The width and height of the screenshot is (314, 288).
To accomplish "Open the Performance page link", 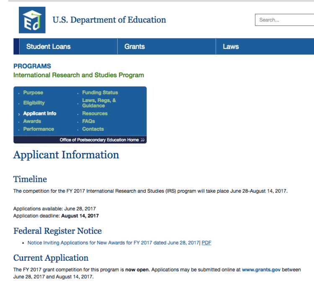I will pyautogui.click(x=39, y=129).
